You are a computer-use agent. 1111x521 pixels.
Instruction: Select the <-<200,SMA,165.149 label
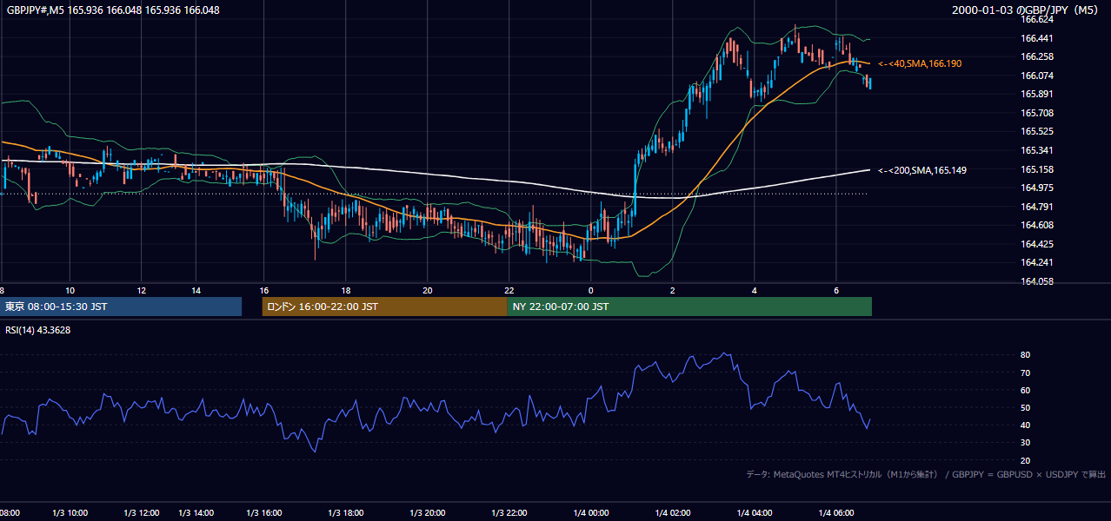(x=922, y=170)
